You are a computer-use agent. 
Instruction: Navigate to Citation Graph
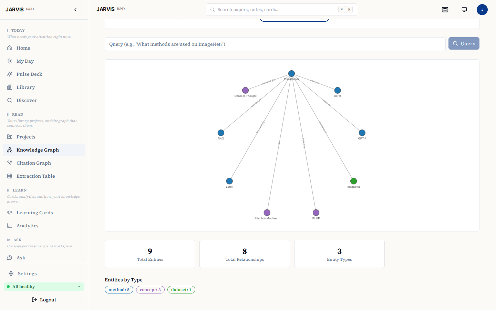(x=44, y=163)
